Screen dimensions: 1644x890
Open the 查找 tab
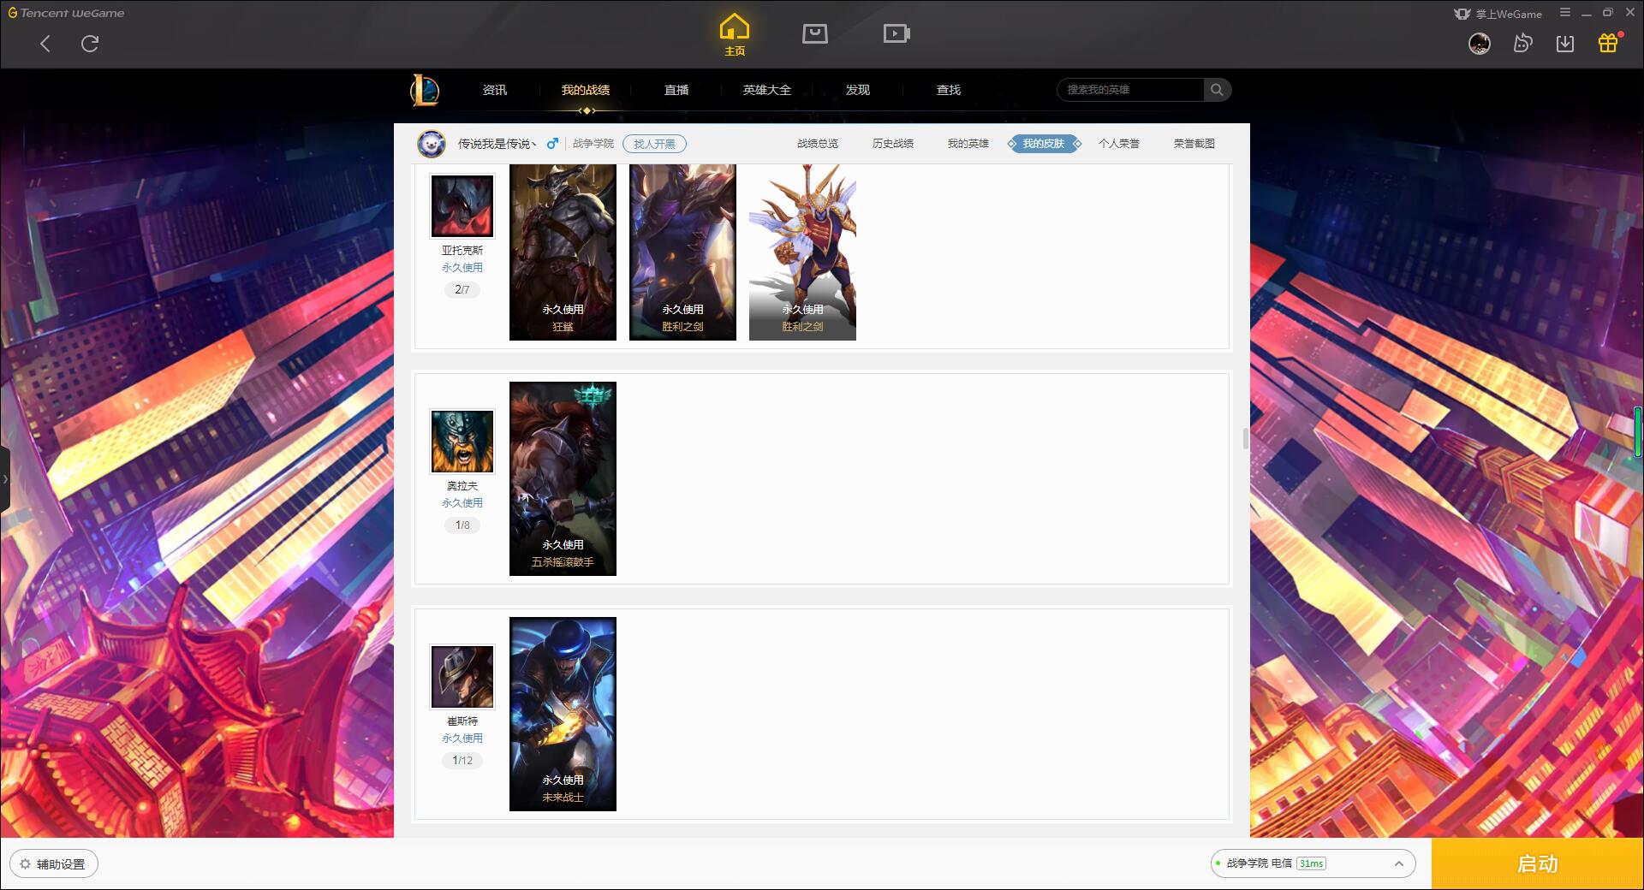coord(949,90)
